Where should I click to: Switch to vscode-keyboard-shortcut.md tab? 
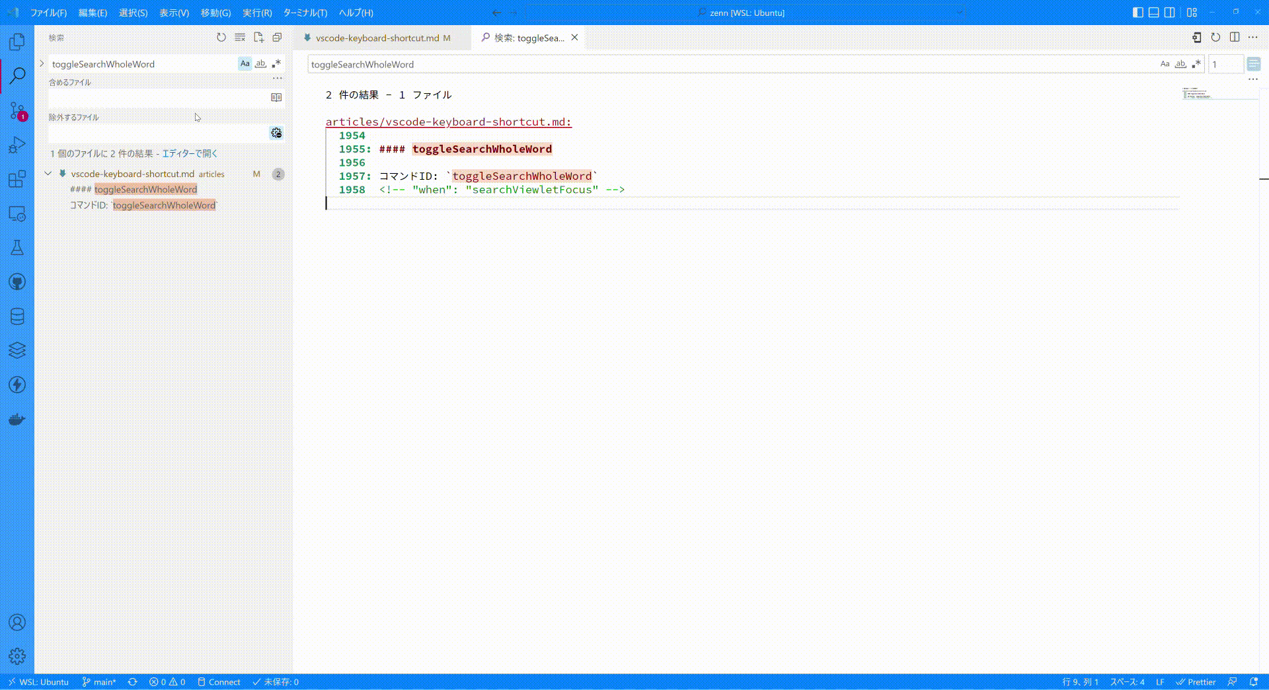[x=377, y=38]
